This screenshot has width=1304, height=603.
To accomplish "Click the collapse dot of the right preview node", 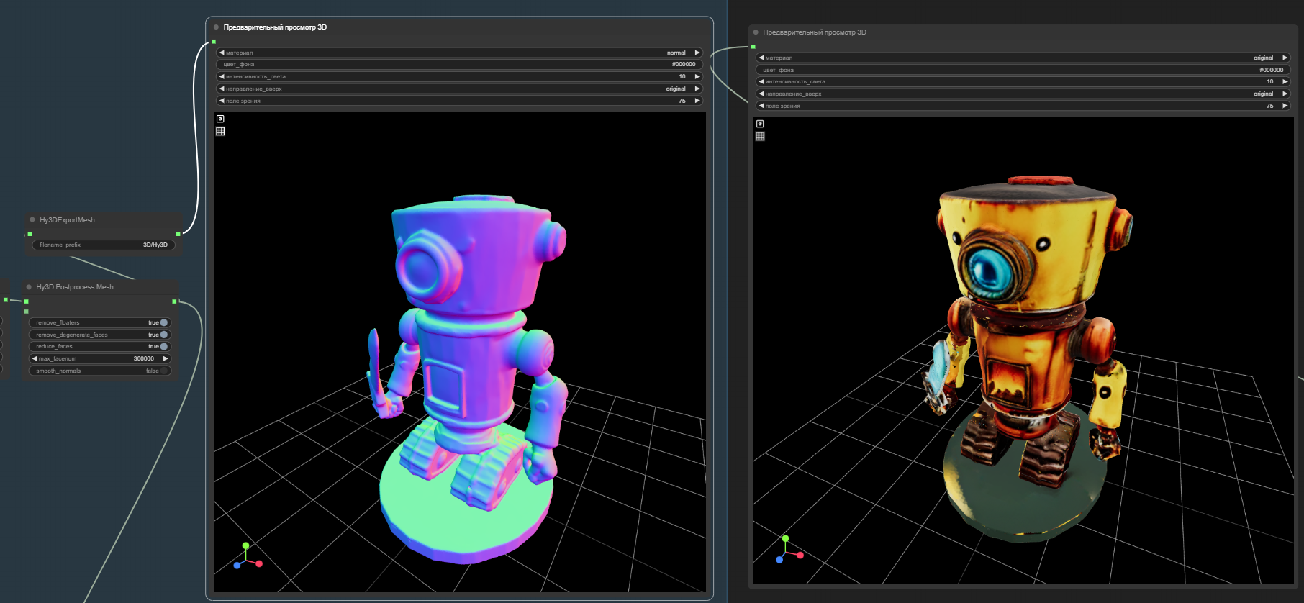I will point(756,32).
